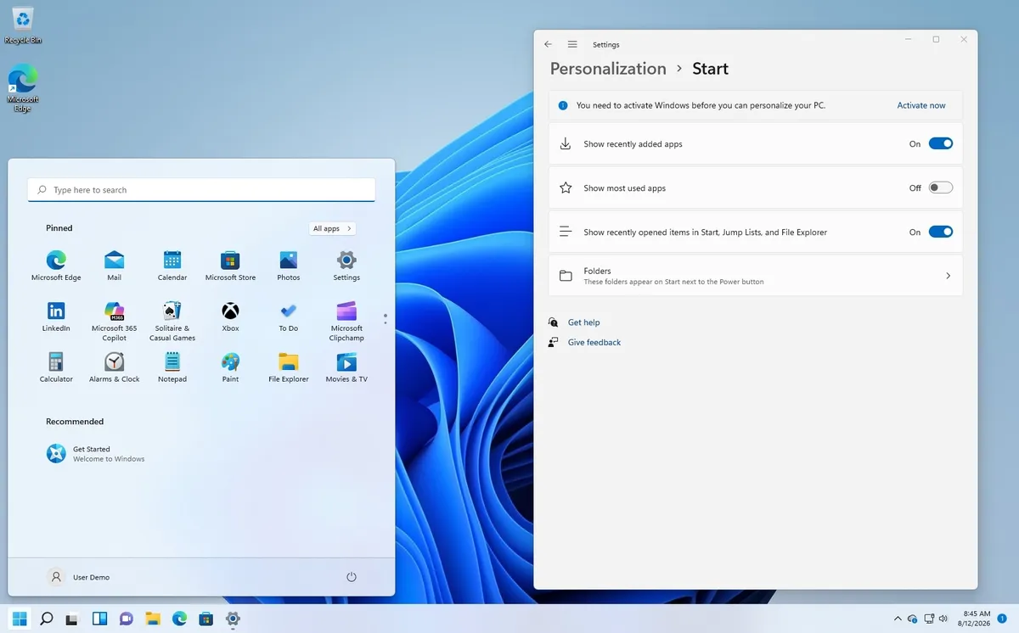This screenshot has height=633, width=1019.
Task: Launch Photos from the pinned apps
Action: [289, 266]
